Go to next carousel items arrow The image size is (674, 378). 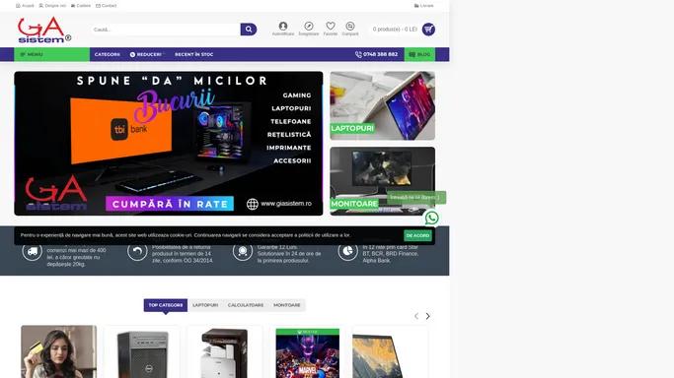427,316
